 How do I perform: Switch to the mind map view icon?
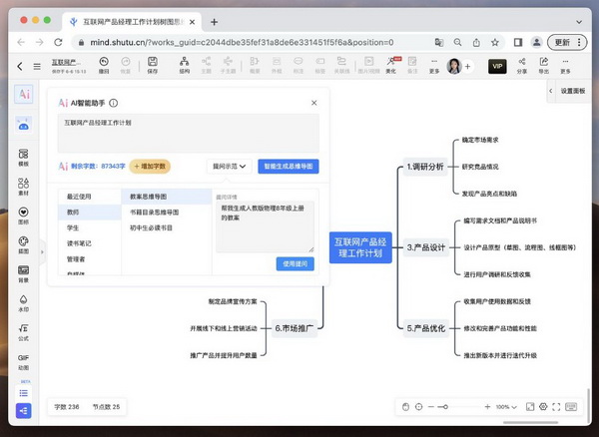(24, 411)
